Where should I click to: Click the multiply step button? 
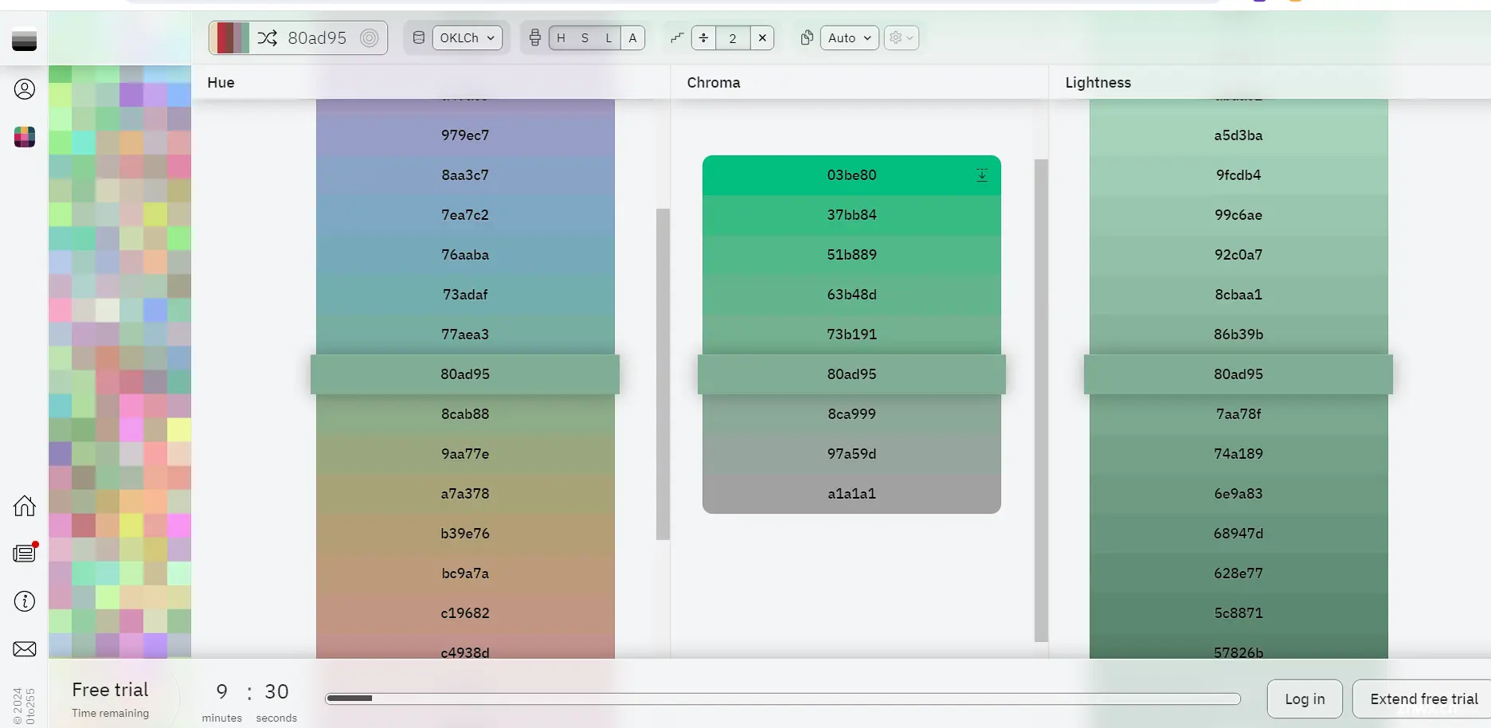tap(762, 37)
